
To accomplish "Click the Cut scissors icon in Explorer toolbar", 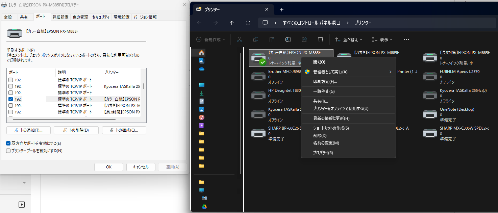I will pyautogui.click(x=240, y=39).
